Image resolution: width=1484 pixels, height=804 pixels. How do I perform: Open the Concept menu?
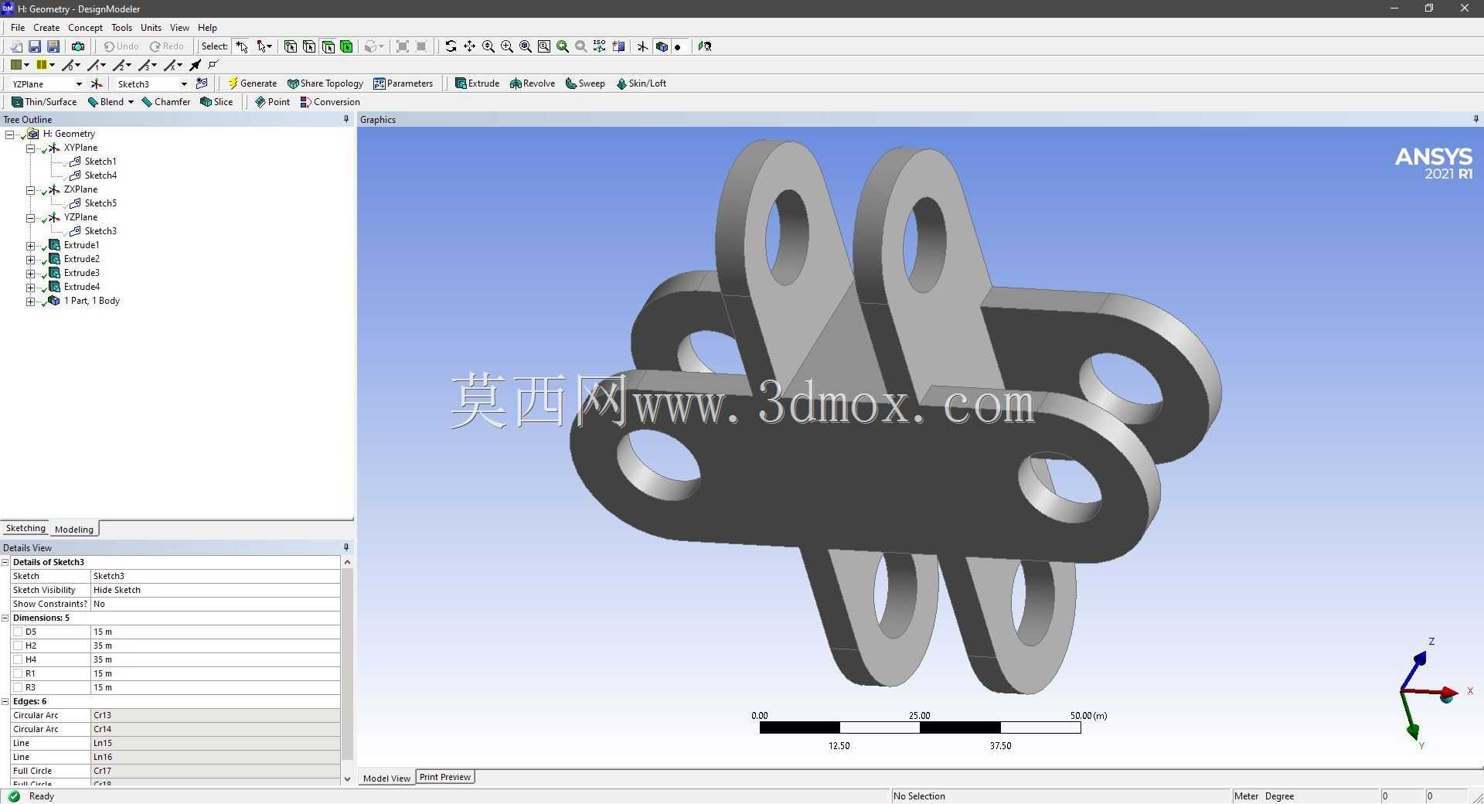click(x=85, y=27)
